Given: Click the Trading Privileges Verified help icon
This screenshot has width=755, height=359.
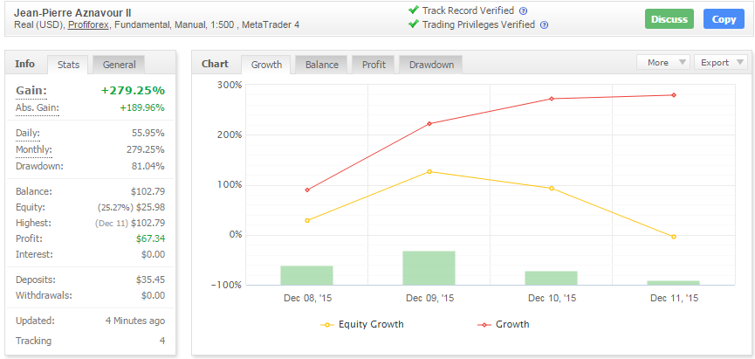Looking at the screenshot, I should pos(544,24).
